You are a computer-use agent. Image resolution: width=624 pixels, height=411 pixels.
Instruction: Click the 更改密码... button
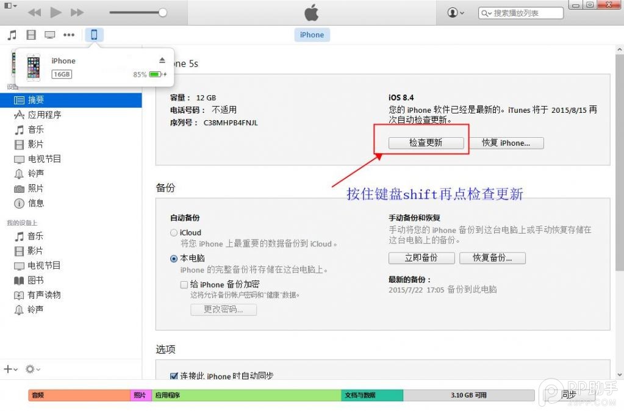223,310
